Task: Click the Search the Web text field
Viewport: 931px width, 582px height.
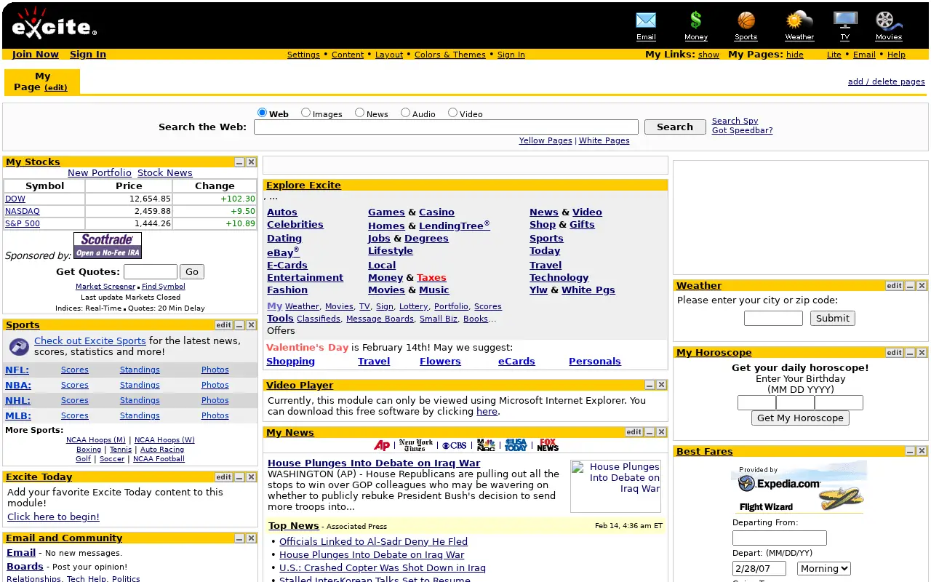Action: (446, 127)
